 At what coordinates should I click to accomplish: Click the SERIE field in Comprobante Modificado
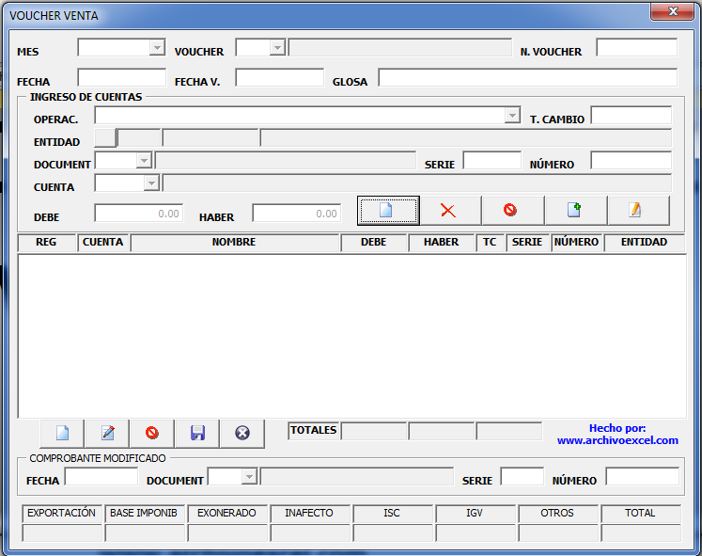pyautogui.click(x=523, y=476)
